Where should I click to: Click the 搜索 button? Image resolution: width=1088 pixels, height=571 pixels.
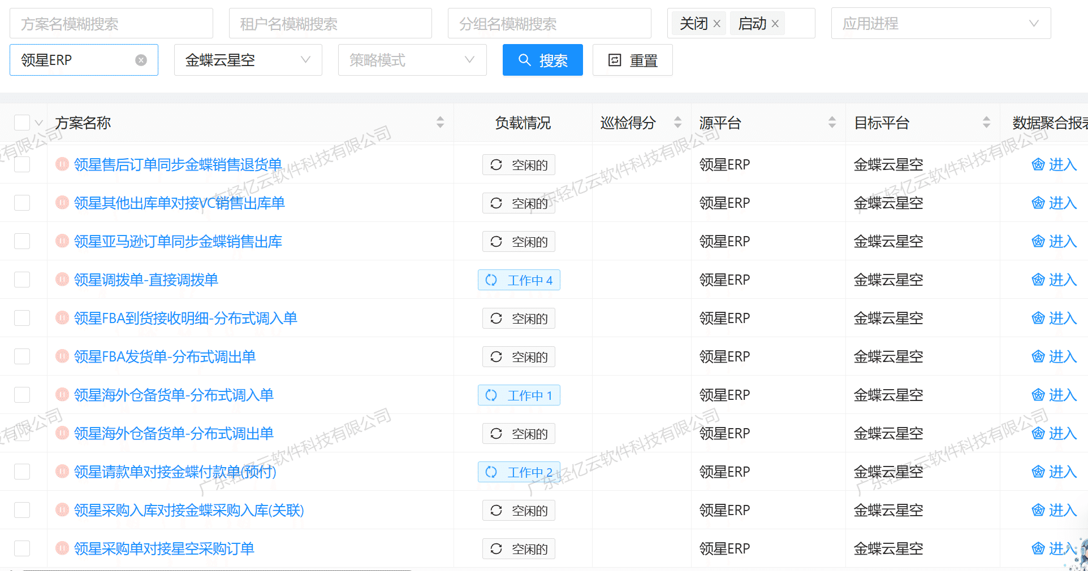pos(543,60)
